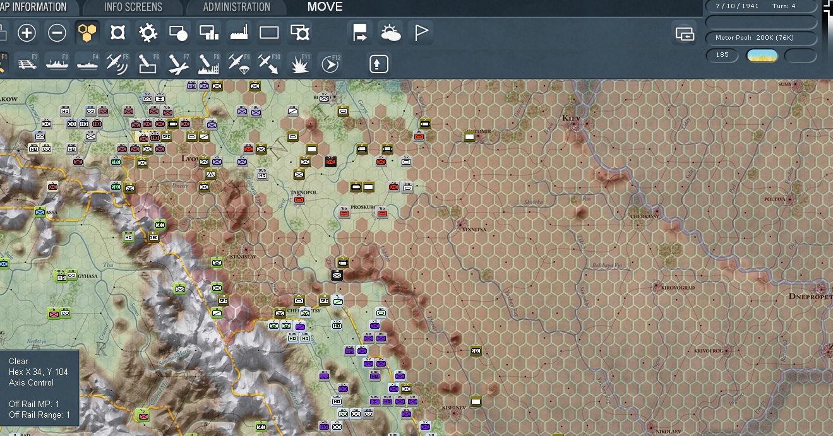This screenshot has width=833, height=436.
Task: Click the overlapping windows icon at right
Action: click(685, 33)
